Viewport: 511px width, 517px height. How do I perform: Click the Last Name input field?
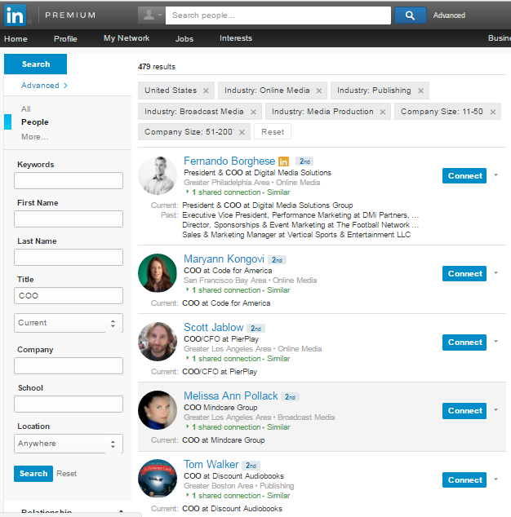click(x=69, y=257)
